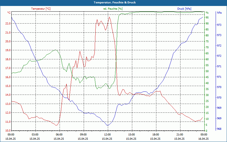The width and height of the screenshot is (227, 142).
Task: Click the green '75' humidity axis value
Action: pyautogui.click(x=207, y=41)
